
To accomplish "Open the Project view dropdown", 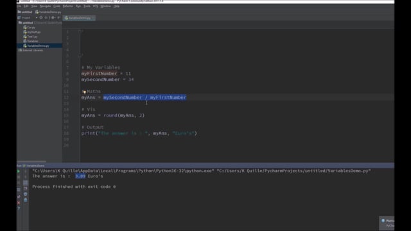I will (37, 18).
